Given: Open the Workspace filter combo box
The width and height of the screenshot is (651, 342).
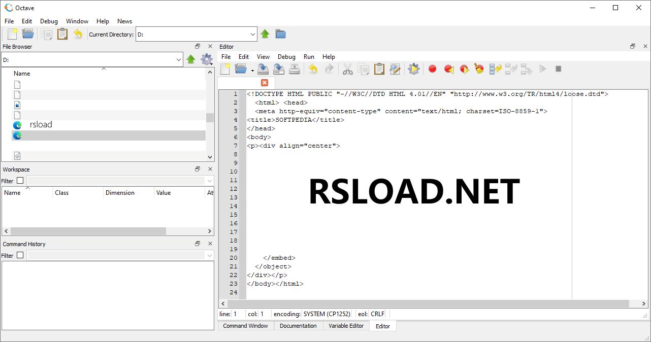Looking at the screenshot, I should (121, 181).
